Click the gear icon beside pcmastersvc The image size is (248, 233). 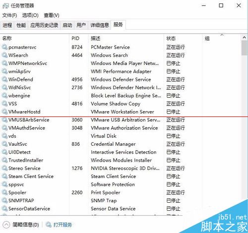click(4, 47)
